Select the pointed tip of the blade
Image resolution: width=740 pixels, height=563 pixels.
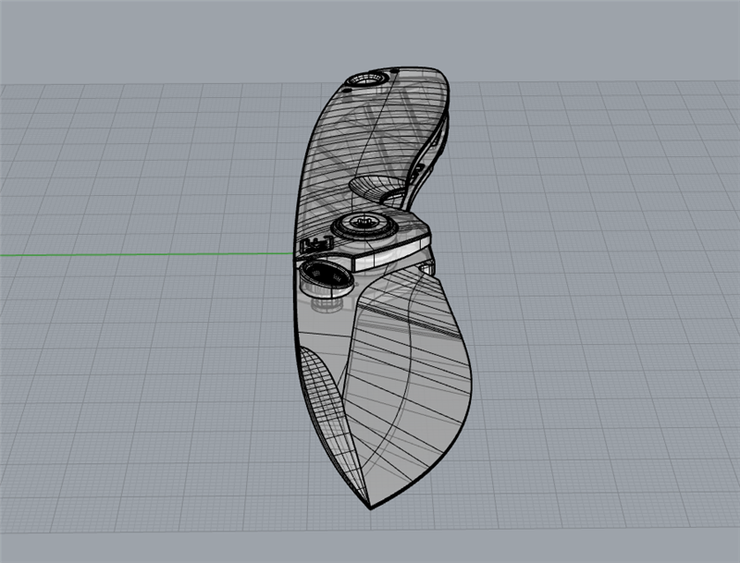[x=370, y=507]
